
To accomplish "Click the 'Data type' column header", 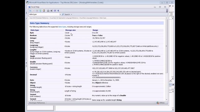I will pyautogui.click(x=35, y=30).
